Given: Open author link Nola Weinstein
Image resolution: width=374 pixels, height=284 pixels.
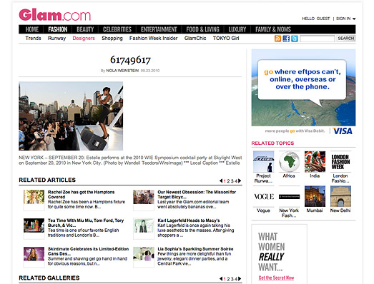Looking at the screenshot, I should (122, 71).
